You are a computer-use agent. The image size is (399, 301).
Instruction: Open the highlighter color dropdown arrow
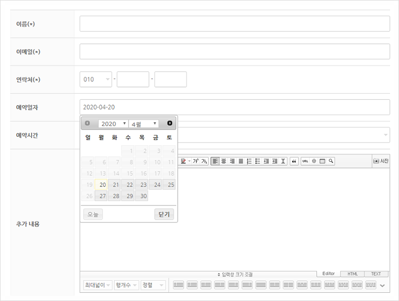[189, 161]
